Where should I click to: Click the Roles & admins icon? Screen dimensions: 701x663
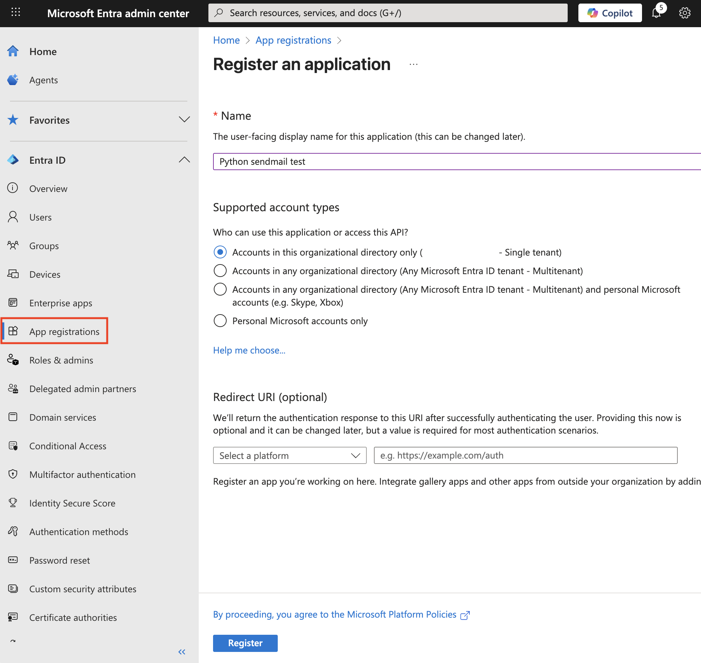(x=13, y=360)
